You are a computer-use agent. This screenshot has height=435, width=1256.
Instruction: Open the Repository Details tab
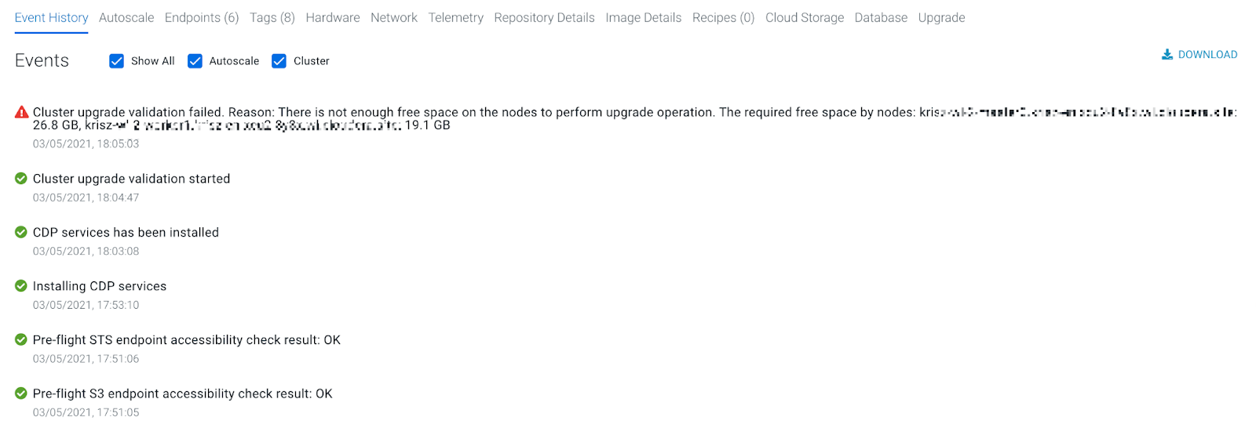pos(544,17)
